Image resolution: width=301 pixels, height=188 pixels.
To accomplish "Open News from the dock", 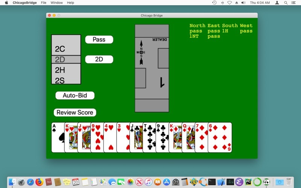I will [x=139, y=182].
